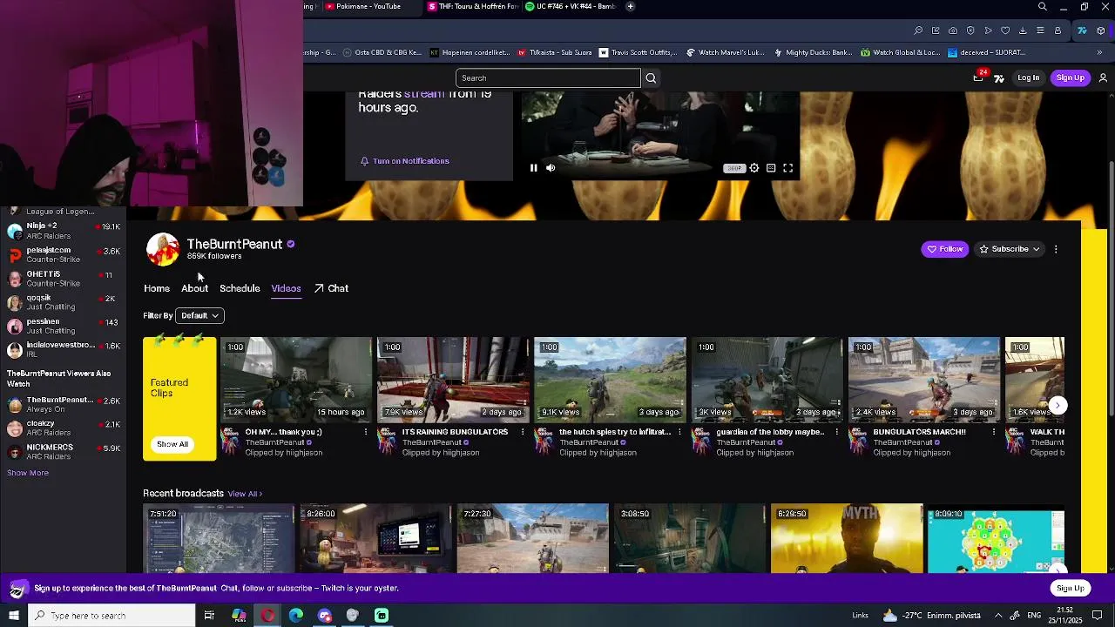The image size is (1115, 627).
Task: Open Windows Start menu
Action: click(x=14, y=616)
